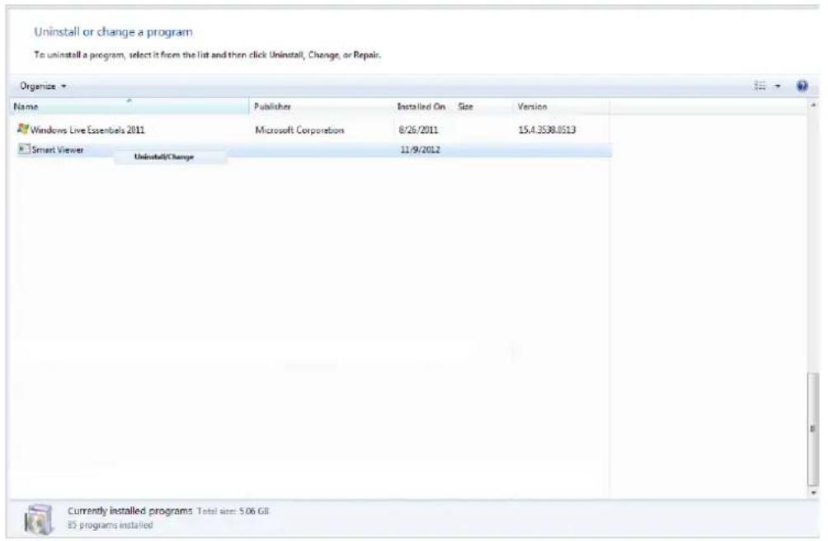The image size is (828, 541).
Task: Click the scrollbar down arrow
Action: coord(813,492)
